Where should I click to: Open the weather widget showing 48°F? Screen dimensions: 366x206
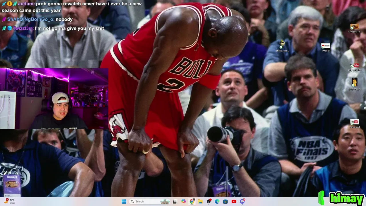9,201
